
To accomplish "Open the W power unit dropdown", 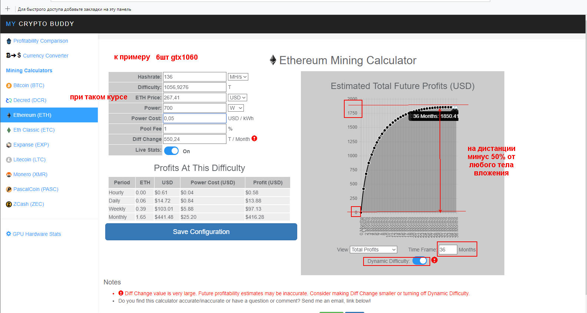I will click(236, 108).
